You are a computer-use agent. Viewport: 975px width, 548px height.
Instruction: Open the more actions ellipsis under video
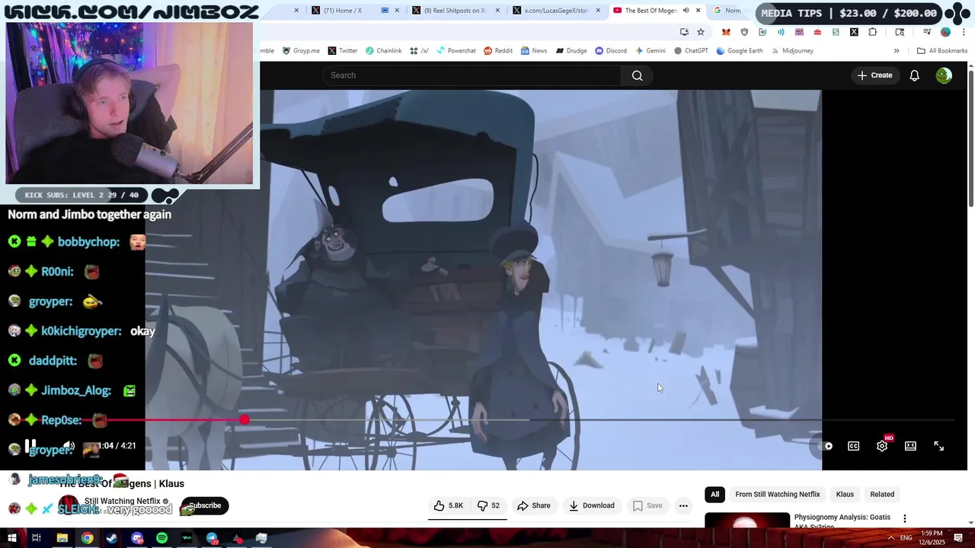click(683, 505)
